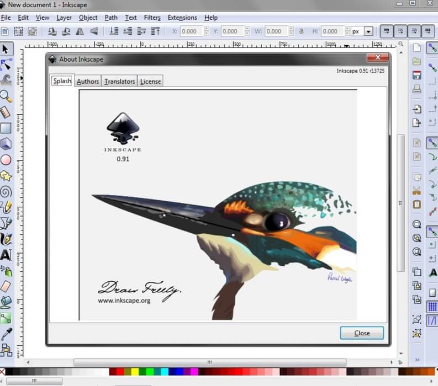This screenshot has width=438, height=386.
Task: Toggle snap to guides button
Action: coord(432,320)
